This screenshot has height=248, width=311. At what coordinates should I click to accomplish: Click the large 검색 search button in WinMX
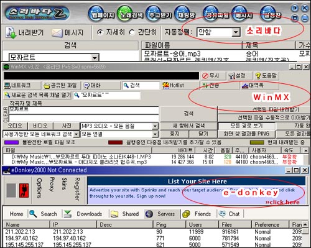tap(188, 114)
